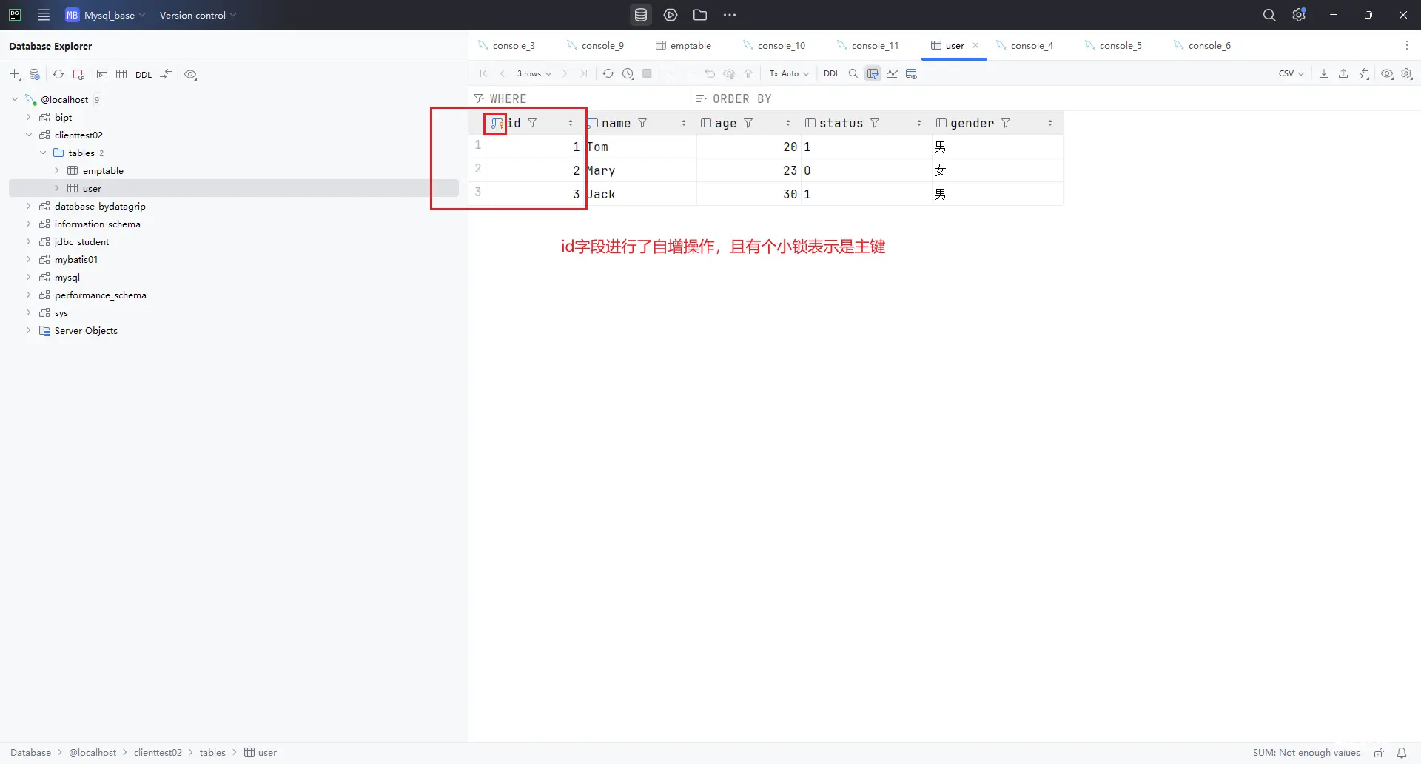Click the New data source plus icon
This screenshot has height=764, width=1421.
click(15, 74)
